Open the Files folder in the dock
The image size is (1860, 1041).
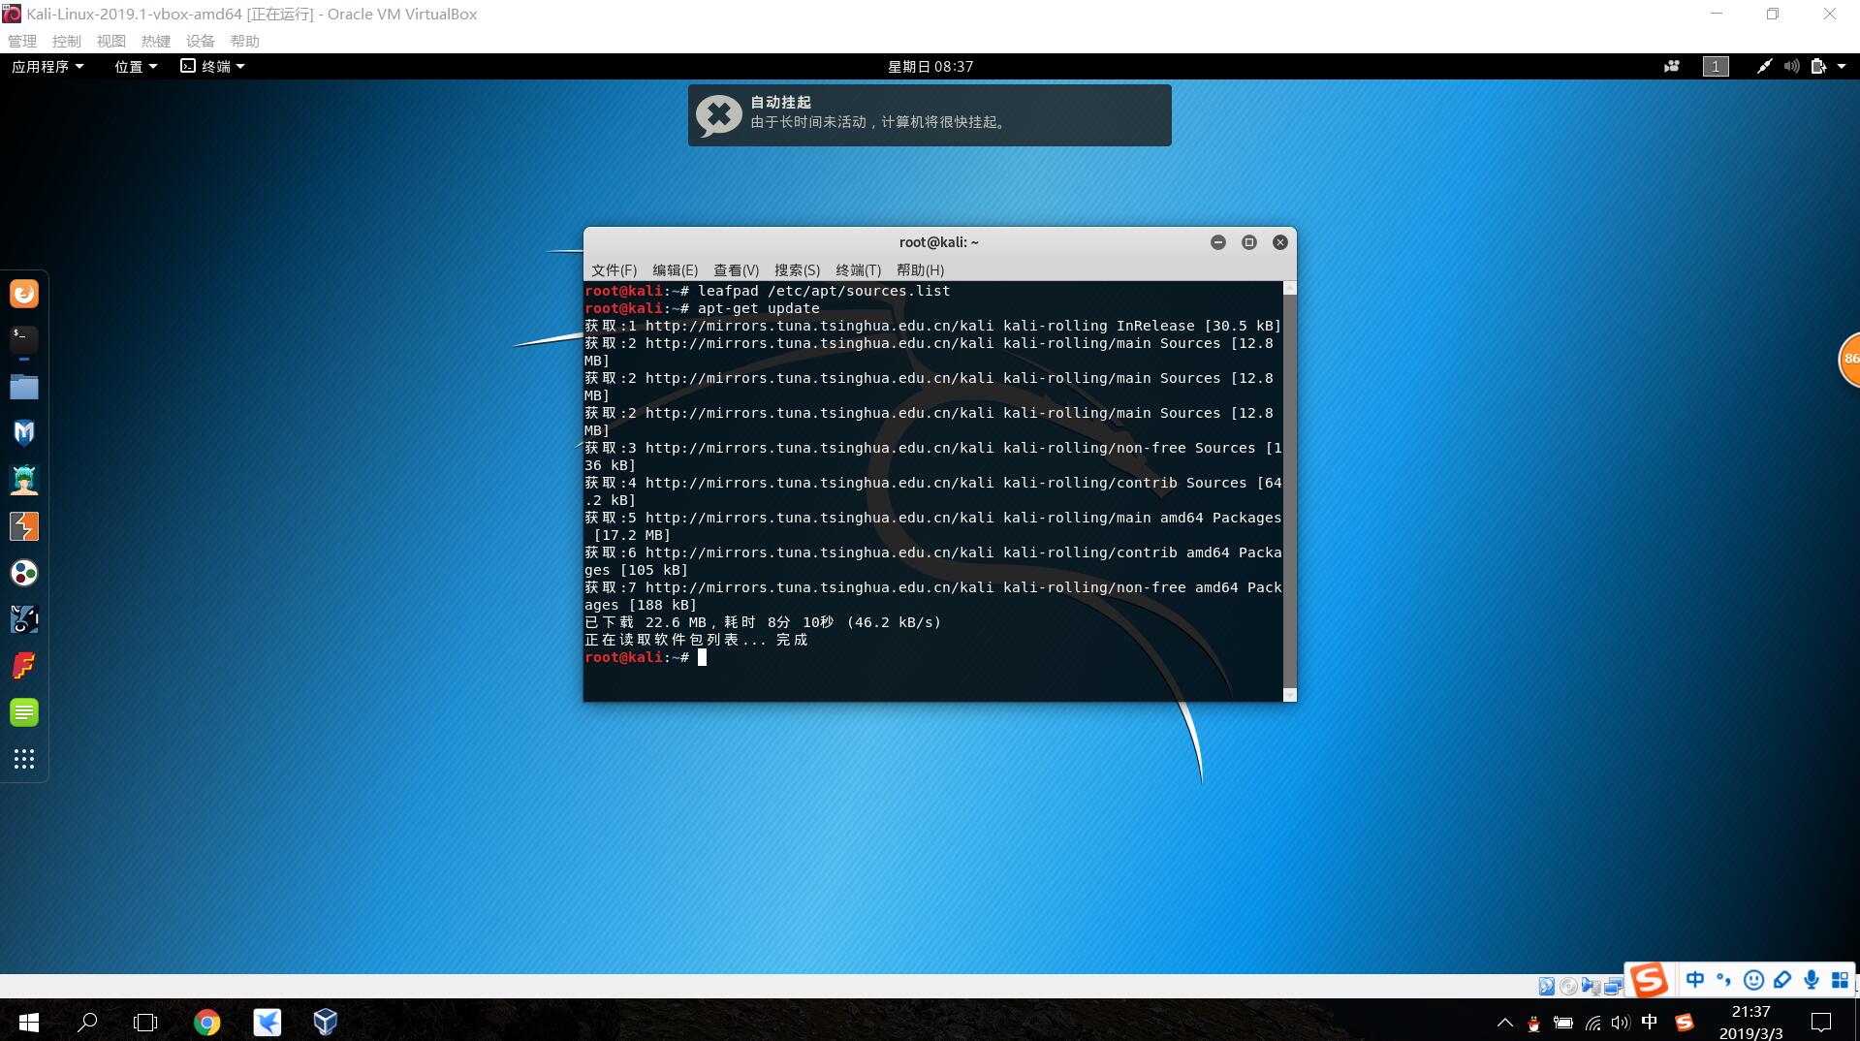pyautogui.click(x=24, y=387)
